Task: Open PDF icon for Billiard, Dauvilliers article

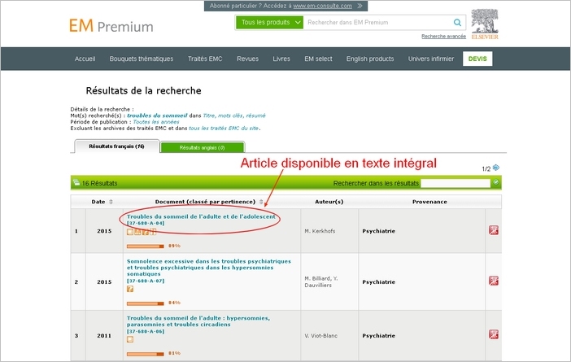Action: click(494, 281)
